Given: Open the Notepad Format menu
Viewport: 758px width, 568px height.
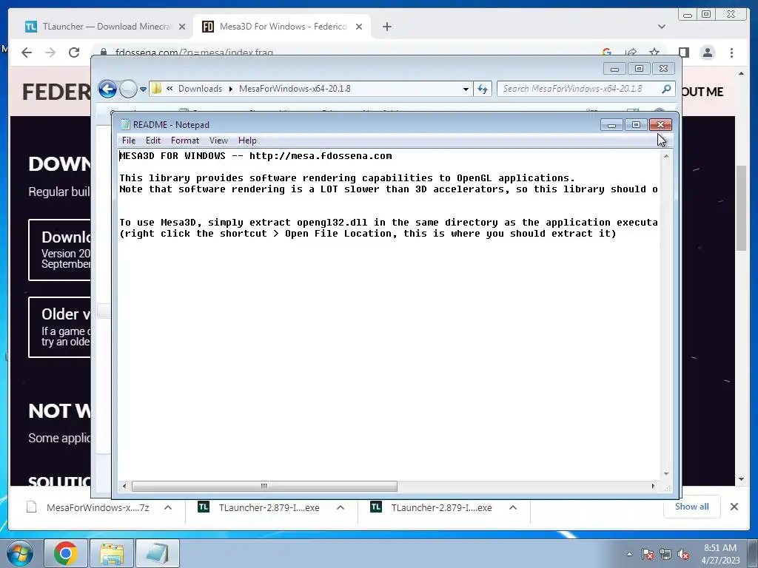Looking at the screenshot, I should 184,141.
